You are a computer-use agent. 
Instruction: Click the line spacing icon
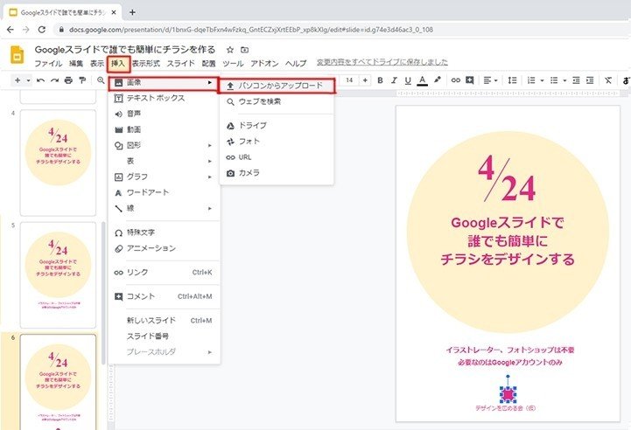(x=512, y=80)
